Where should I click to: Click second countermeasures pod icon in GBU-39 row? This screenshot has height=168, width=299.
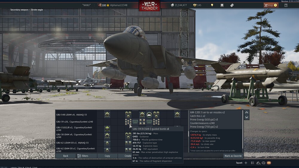(149, 122)
